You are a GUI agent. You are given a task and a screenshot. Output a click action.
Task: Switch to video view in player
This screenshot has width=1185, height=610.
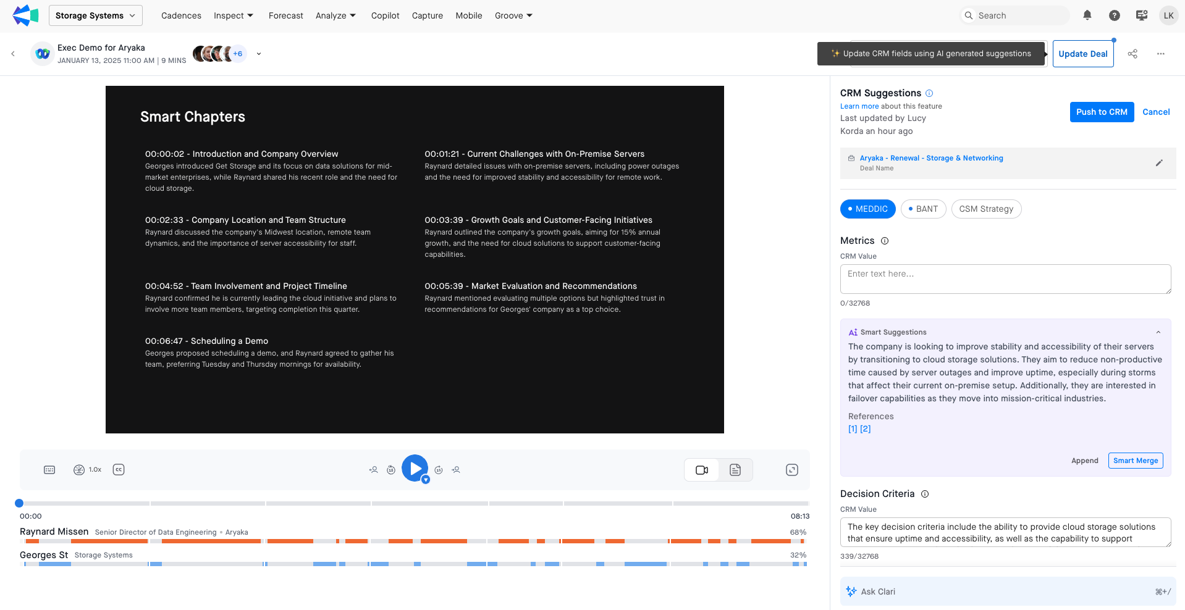(702, 470)
